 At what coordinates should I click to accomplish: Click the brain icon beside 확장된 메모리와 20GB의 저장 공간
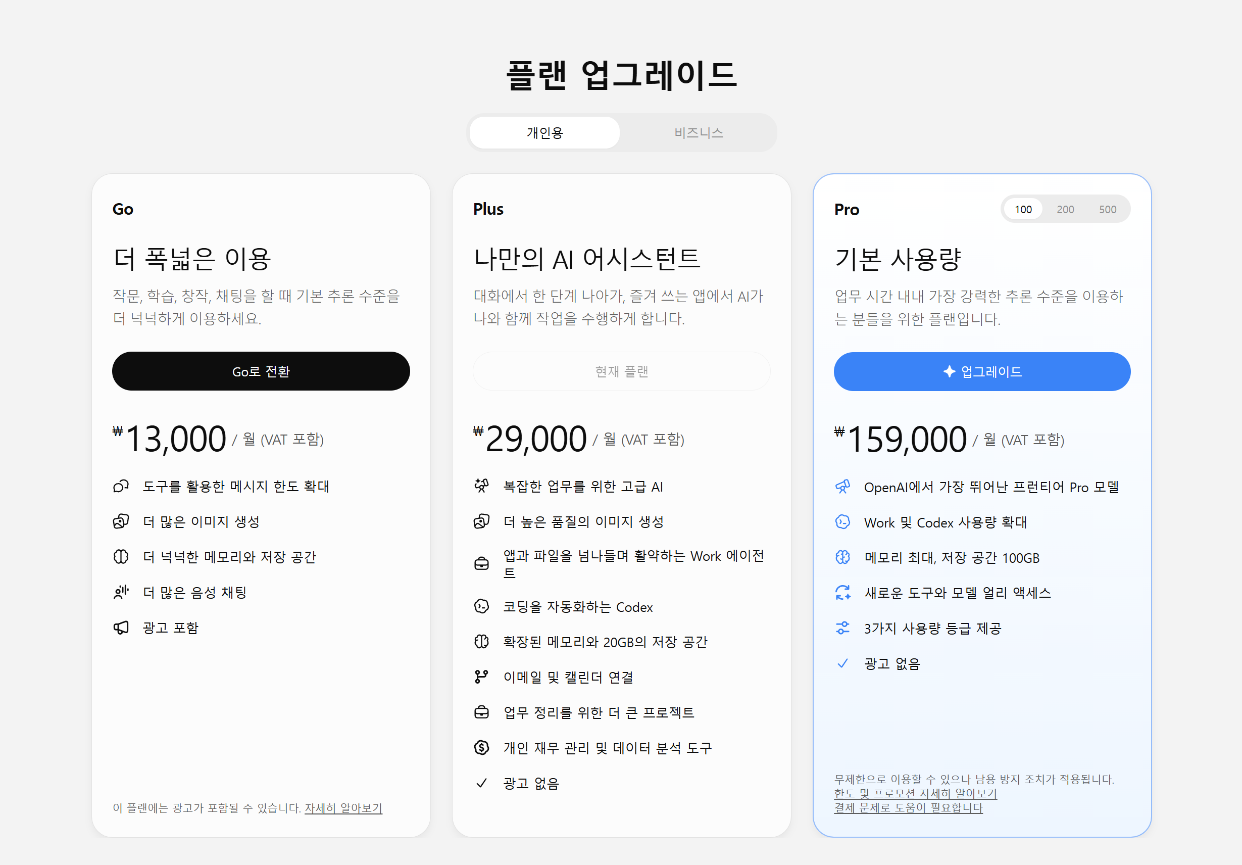click(481, 642)
